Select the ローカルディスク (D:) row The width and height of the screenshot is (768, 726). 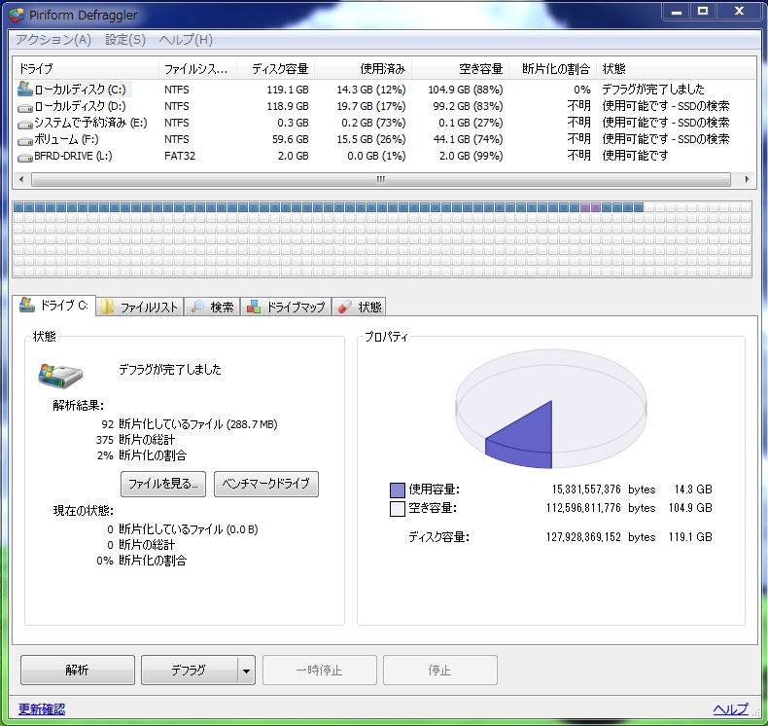[384, 106]
